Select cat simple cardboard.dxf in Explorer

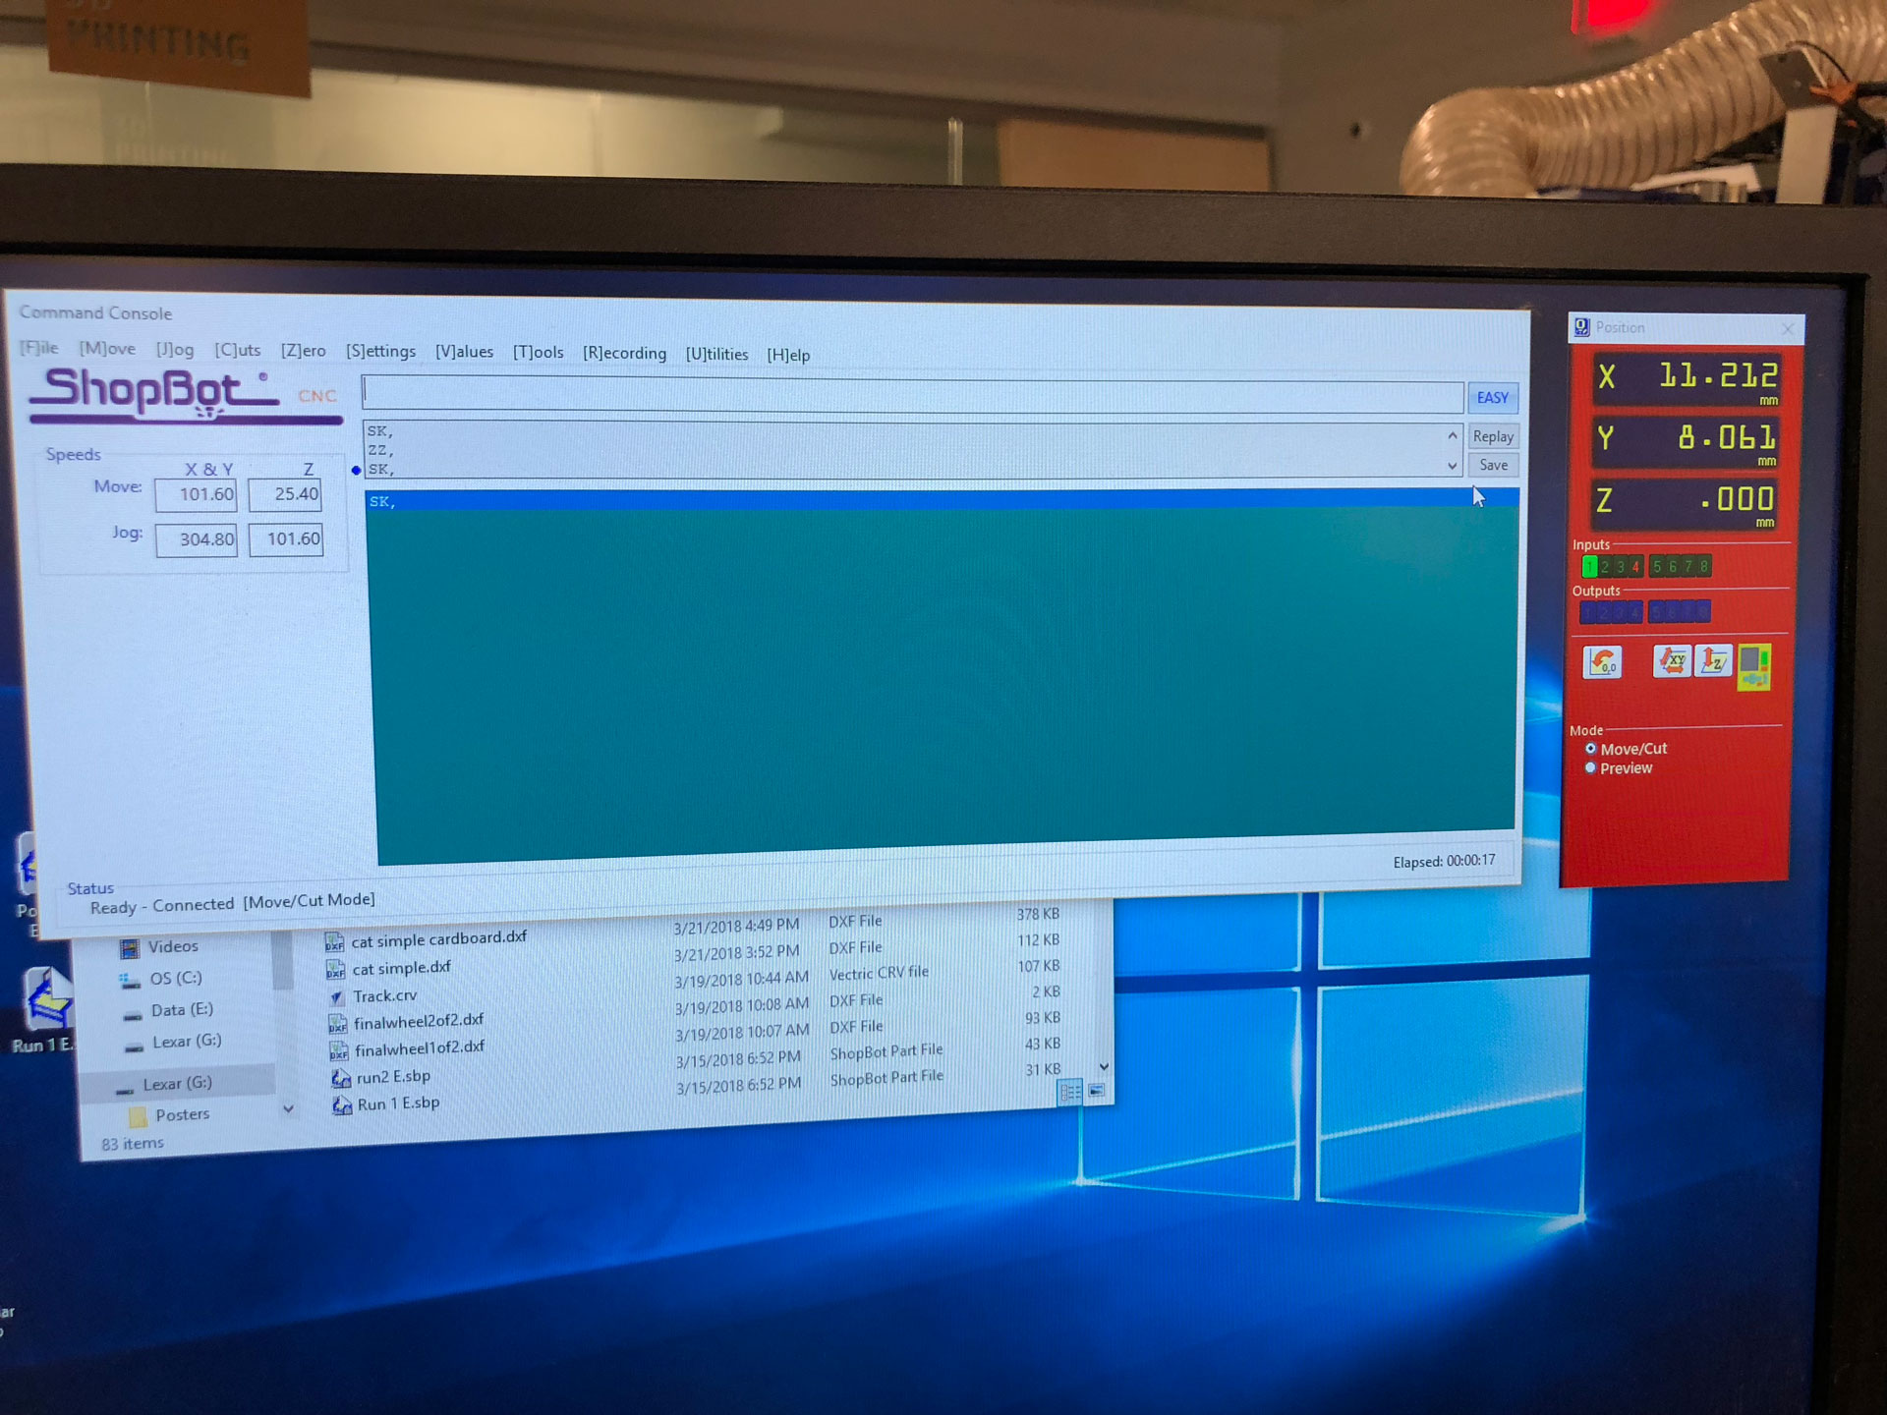pos(438,939)
